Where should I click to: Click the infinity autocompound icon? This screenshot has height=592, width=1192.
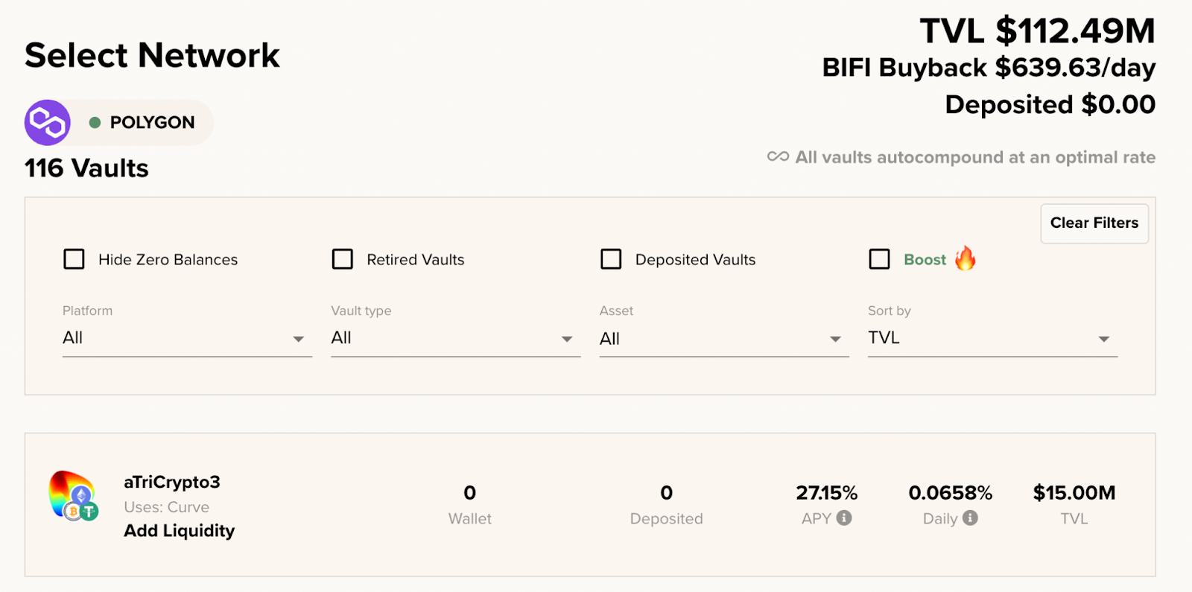coord(778,157)
